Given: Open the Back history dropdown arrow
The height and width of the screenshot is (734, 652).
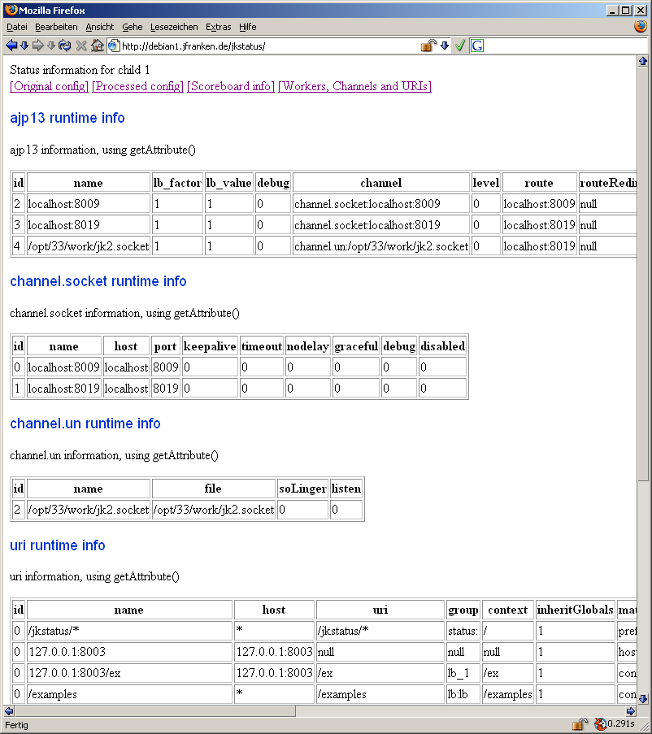Looking at the screenshot, I should 24,46.
